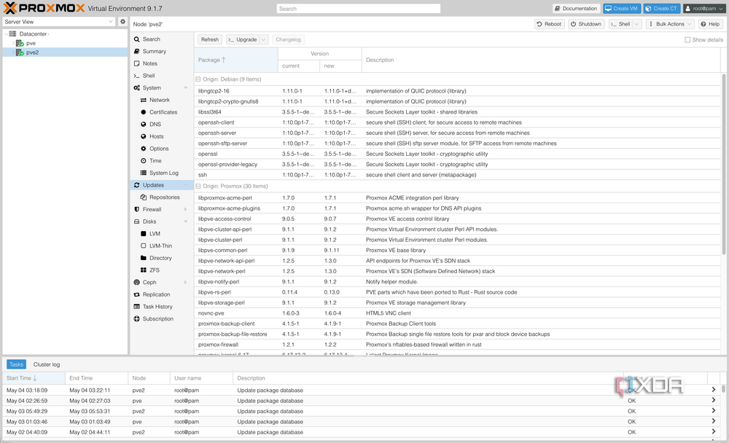Click the System cogs icon
This screenshot has width=729, height=443.
137,87
